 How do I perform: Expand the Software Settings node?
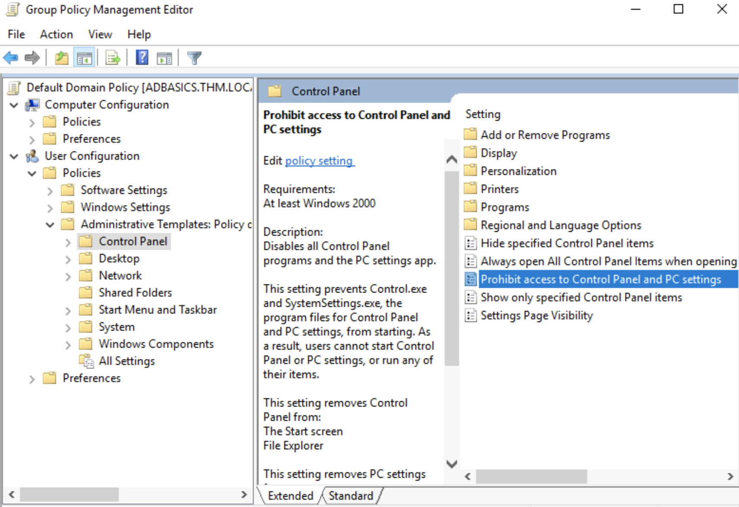coord(50,191)
